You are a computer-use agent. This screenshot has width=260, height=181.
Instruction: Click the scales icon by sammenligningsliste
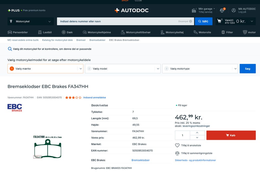[x=177, y=153]
